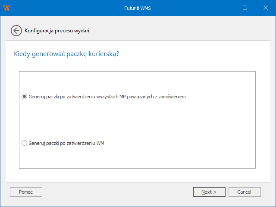Choose the 'po zatwierdzeniu WM' radio button
This screenshot has width=276, height=207.
(24, 143)
